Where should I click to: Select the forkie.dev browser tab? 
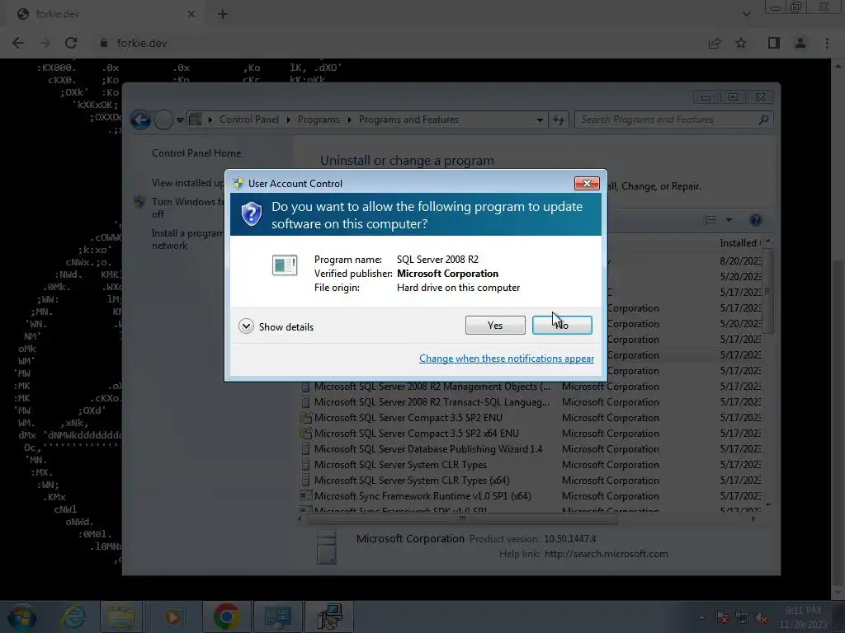point(105,15)
